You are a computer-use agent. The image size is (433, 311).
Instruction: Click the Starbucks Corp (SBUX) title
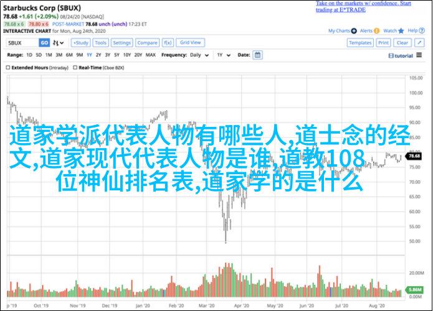(x=42, y=7)
